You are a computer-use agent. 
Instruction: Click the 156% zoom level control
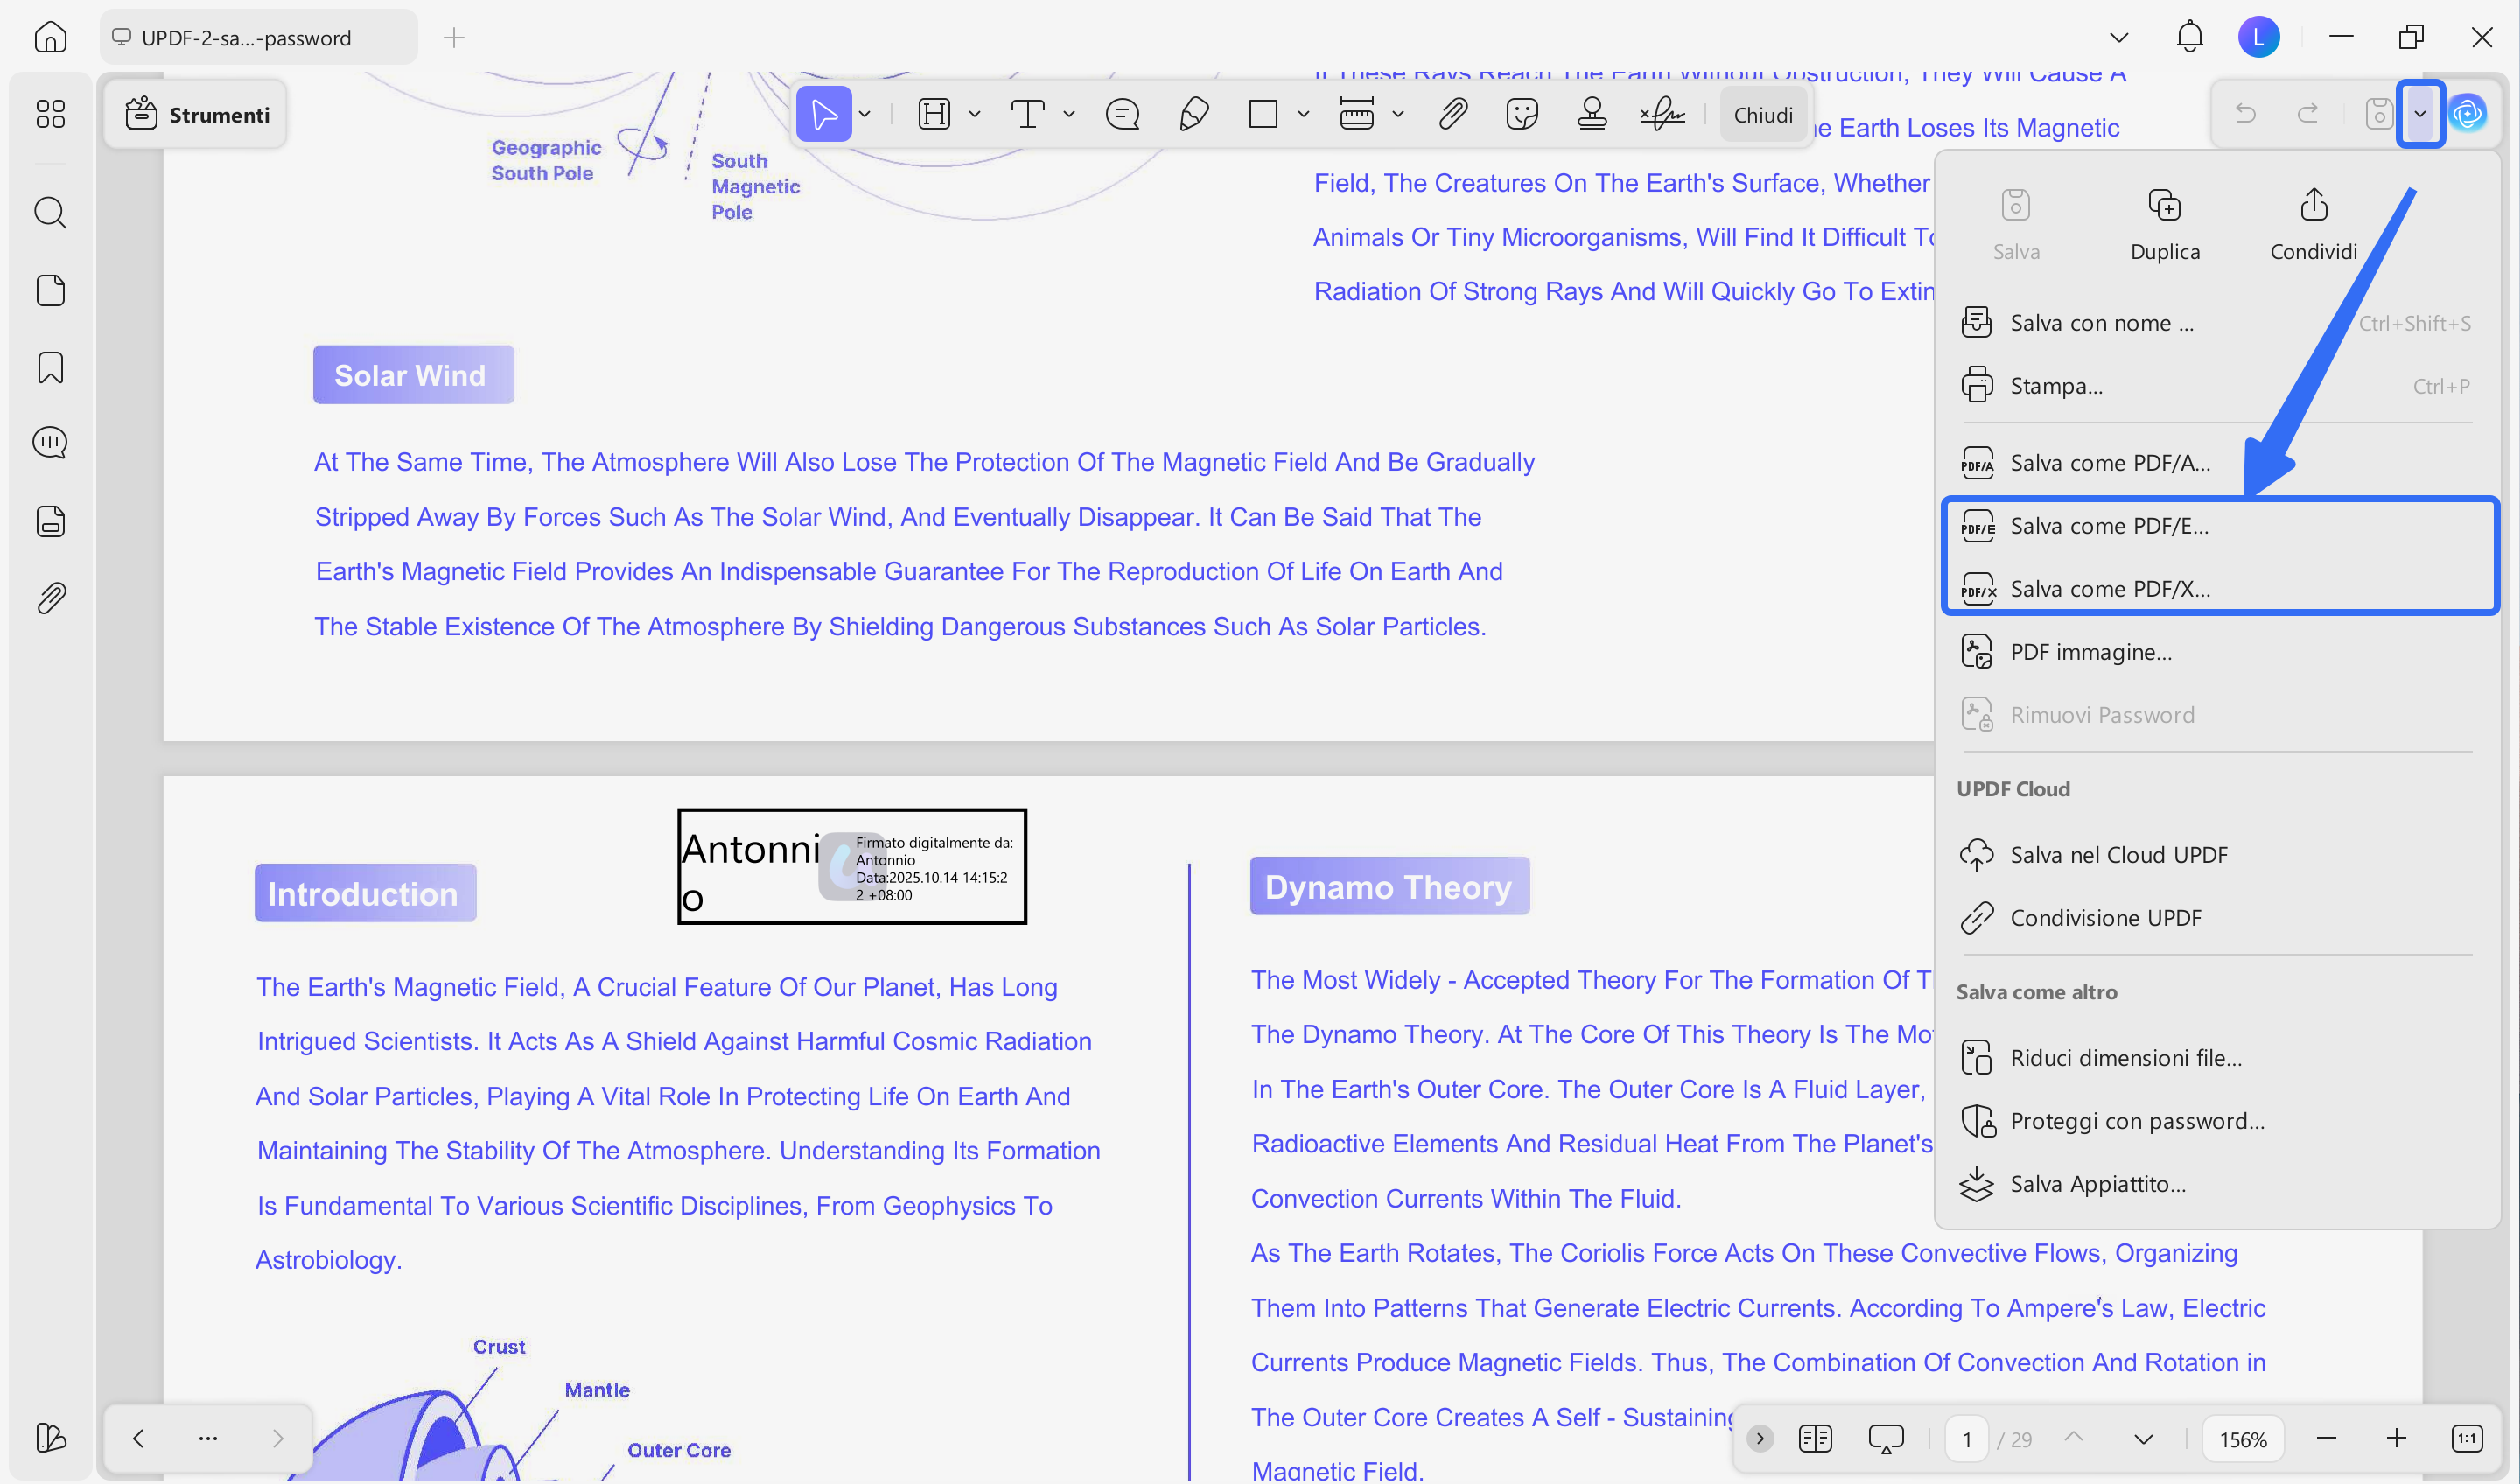click(x=2243, y=1438)
